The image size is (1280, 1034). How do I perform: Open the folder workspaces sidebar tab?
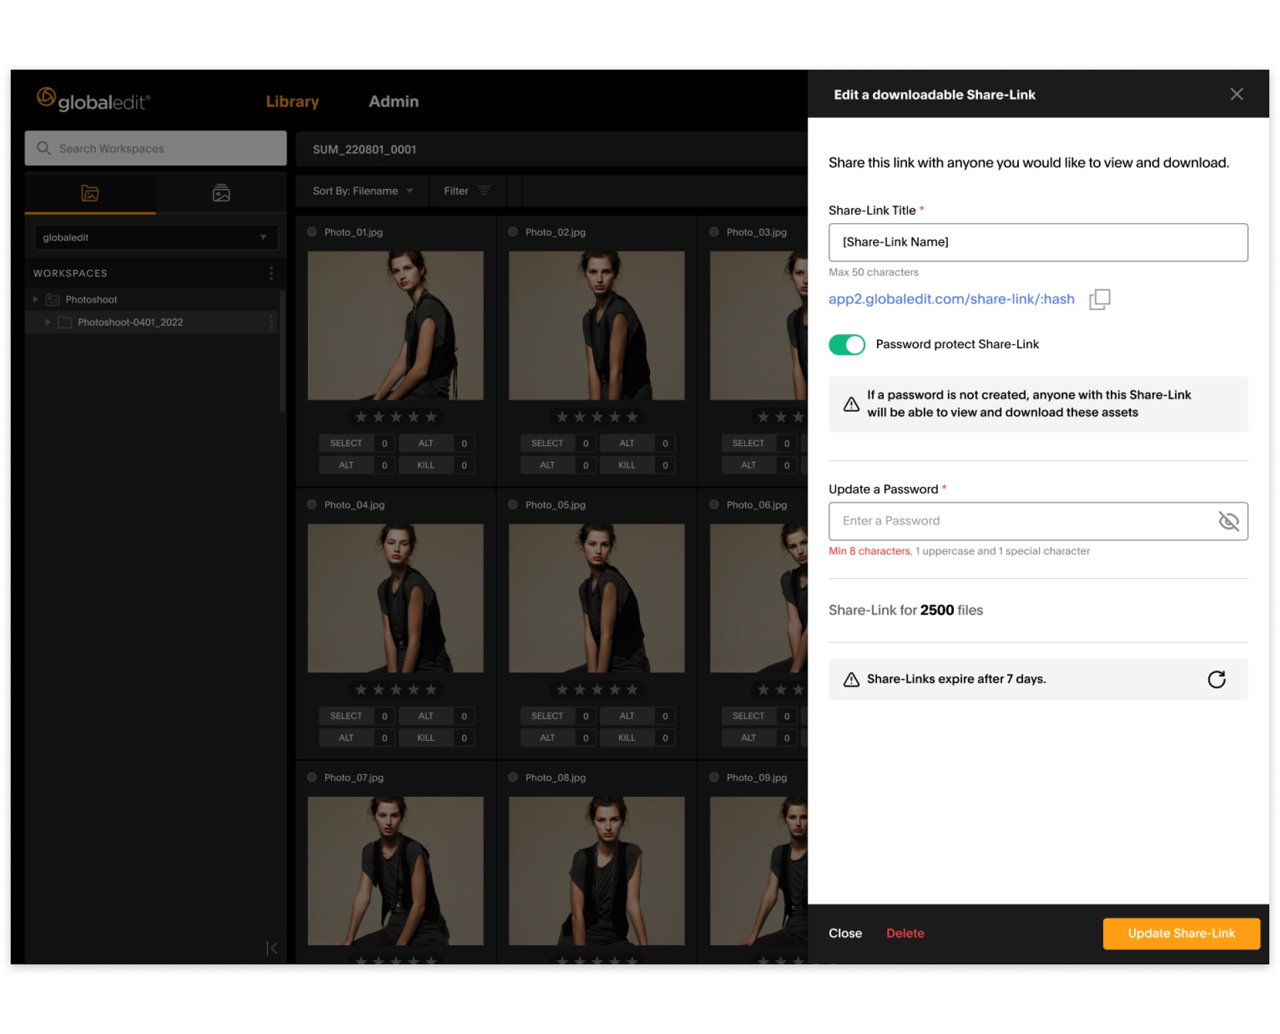pos(90,194)
